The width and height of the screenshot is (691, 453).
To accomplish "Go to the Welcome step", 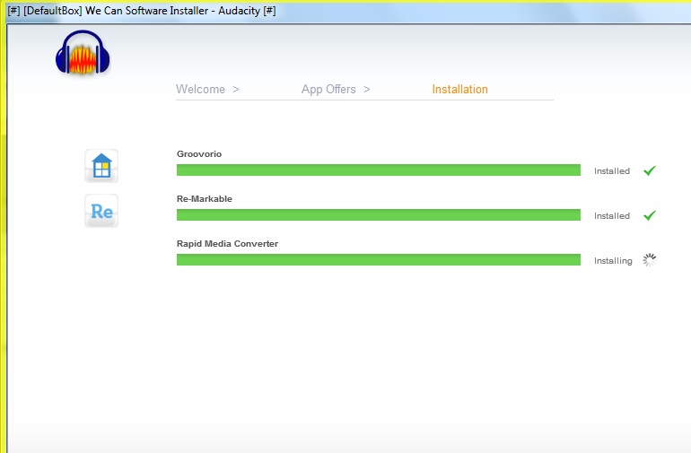I will pyautogui.click(x=200, y=90).
